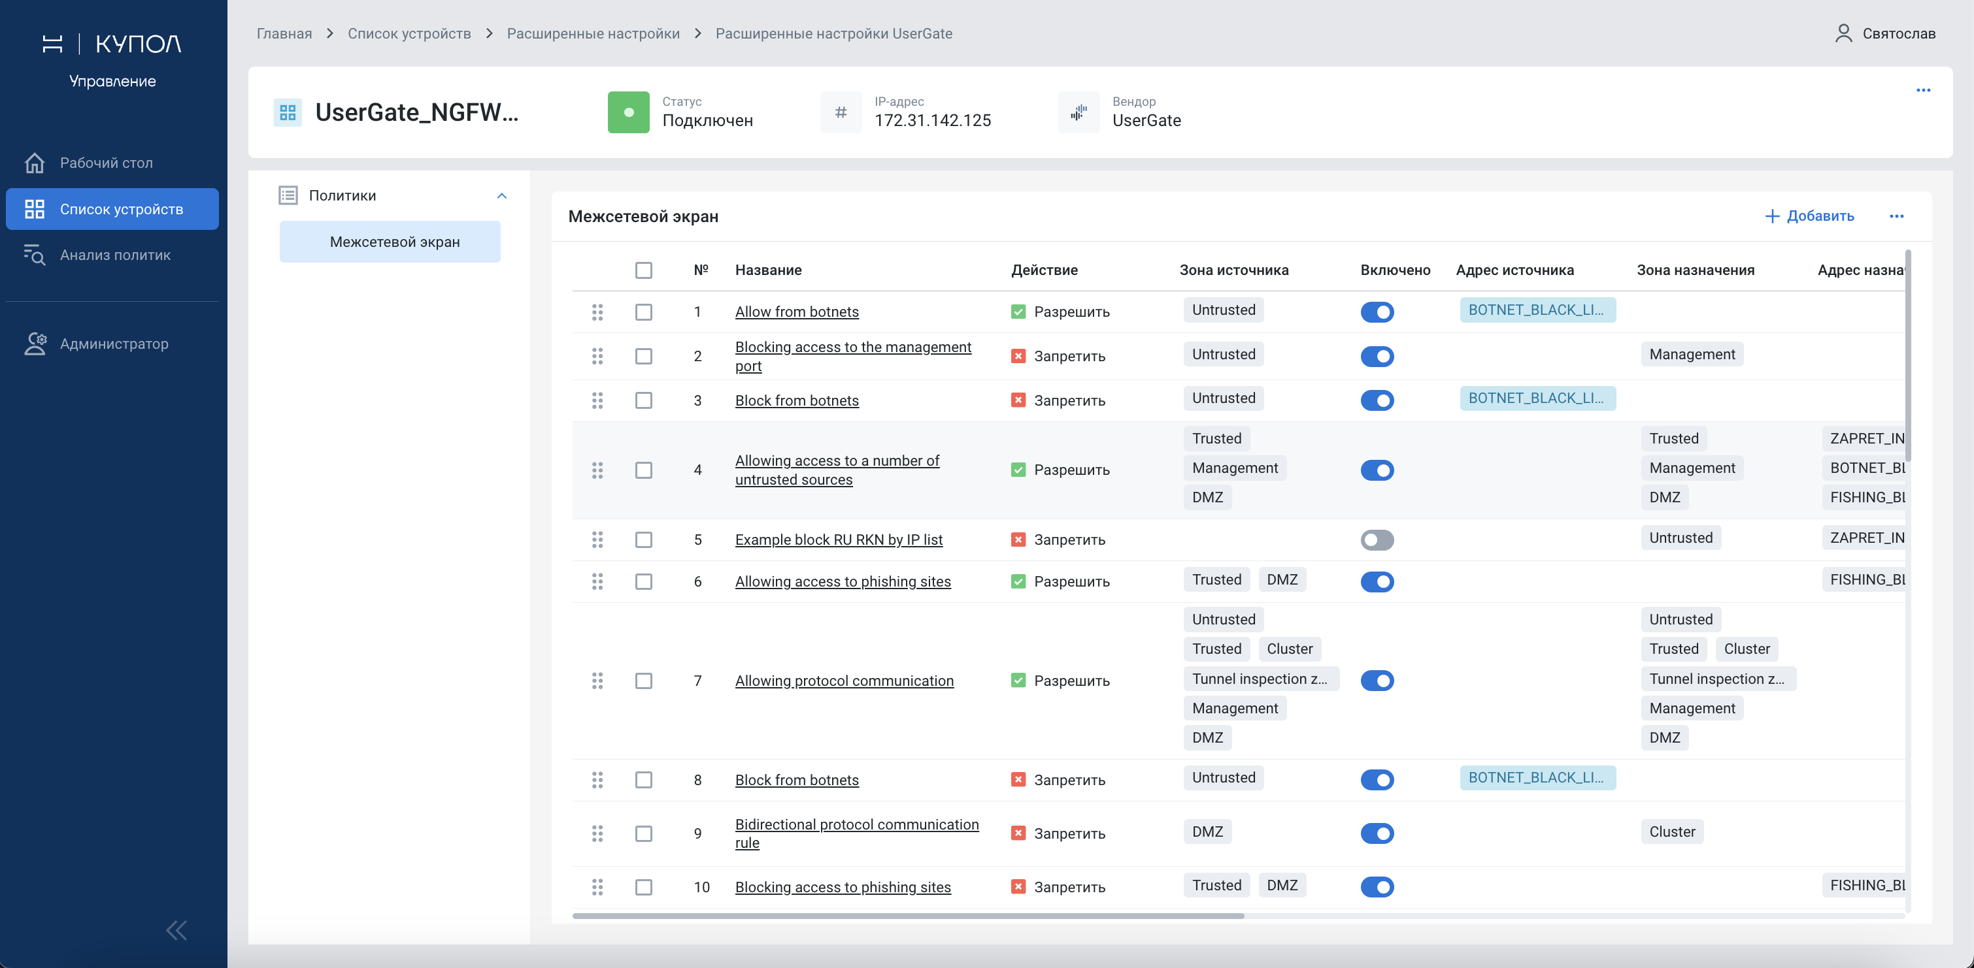Open rule Allow from botnets

click(x=797, y=312)
